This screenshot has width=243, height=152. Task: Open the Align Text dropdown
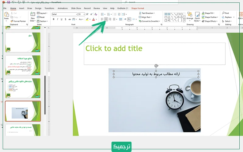[x=145, y=17]
